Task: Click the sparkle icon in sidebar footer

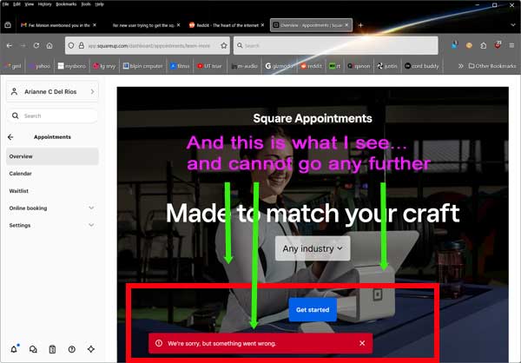Action: [91, 349]
